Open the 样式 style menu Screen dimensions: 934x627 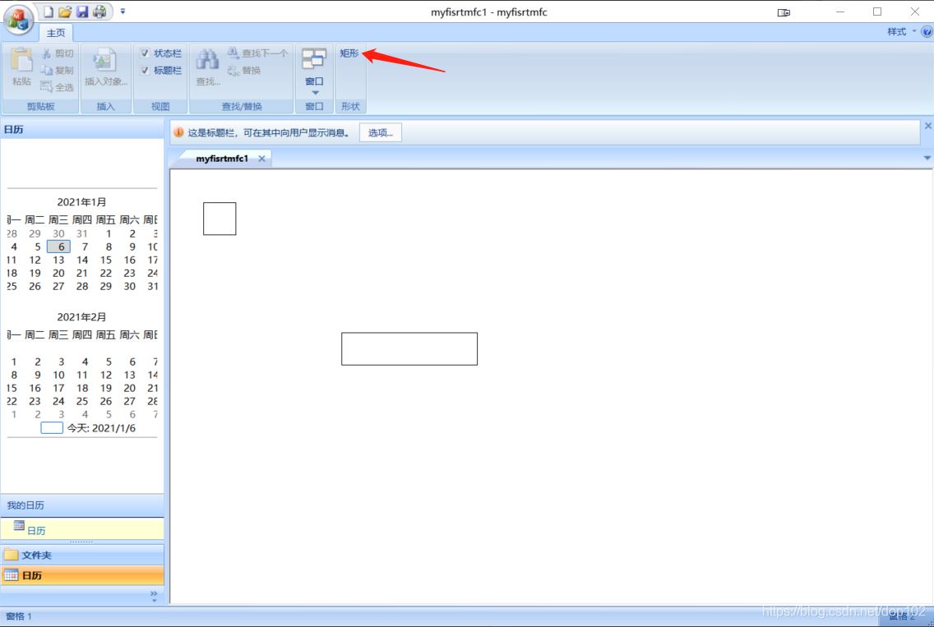click(x=901, y=31)
